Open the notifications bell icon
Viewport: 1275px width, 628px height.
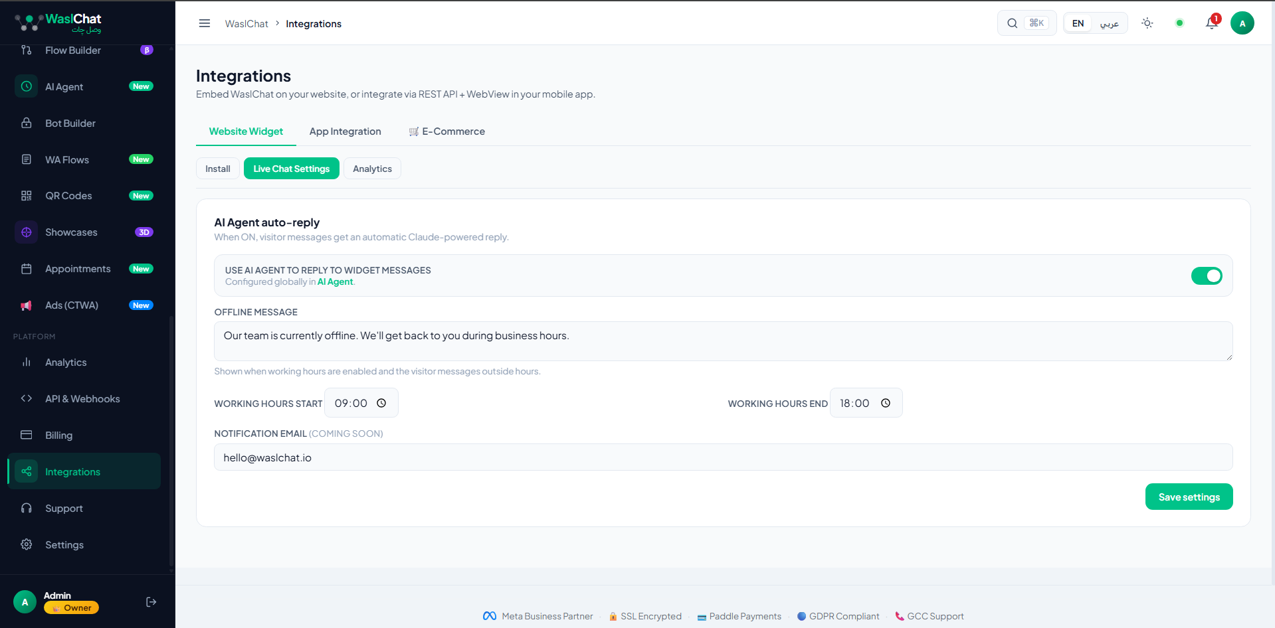1212,23
